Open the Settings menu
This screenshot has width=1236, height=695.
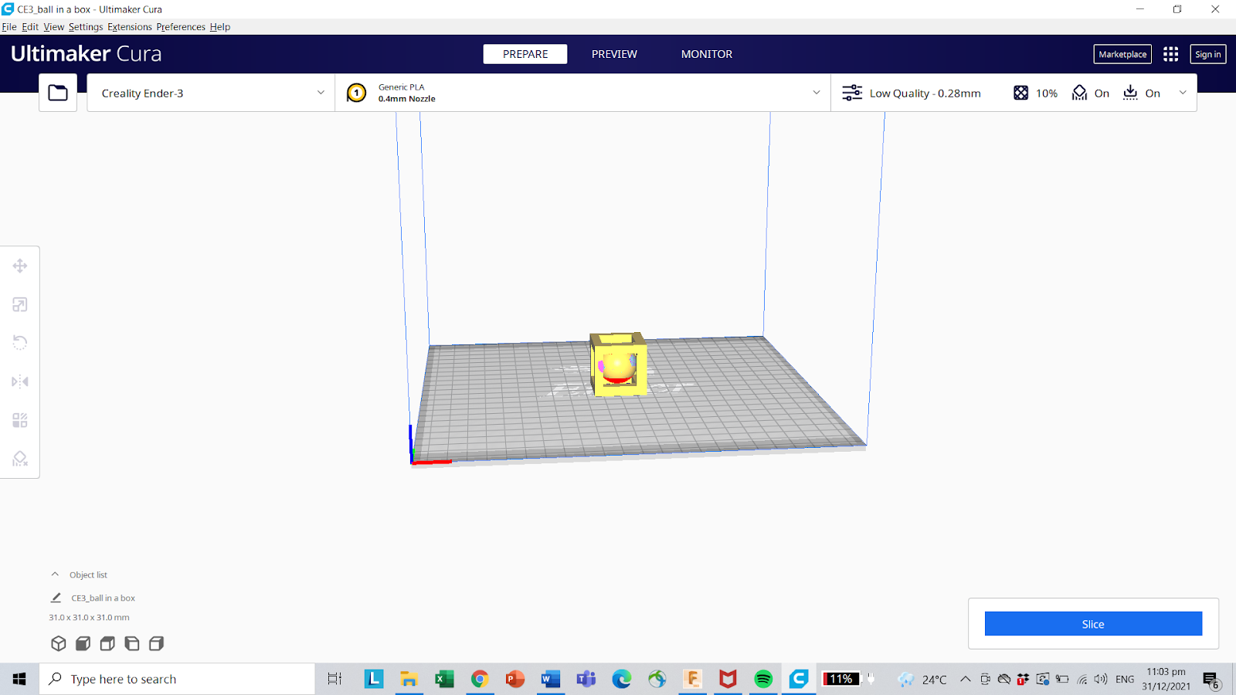coord(86,27)
